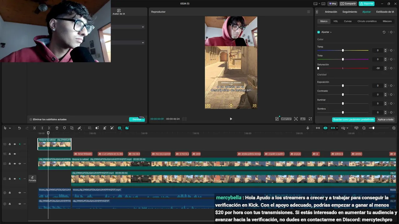Select the 'o un artista en tu des' subtitle clip

[111, 154]
